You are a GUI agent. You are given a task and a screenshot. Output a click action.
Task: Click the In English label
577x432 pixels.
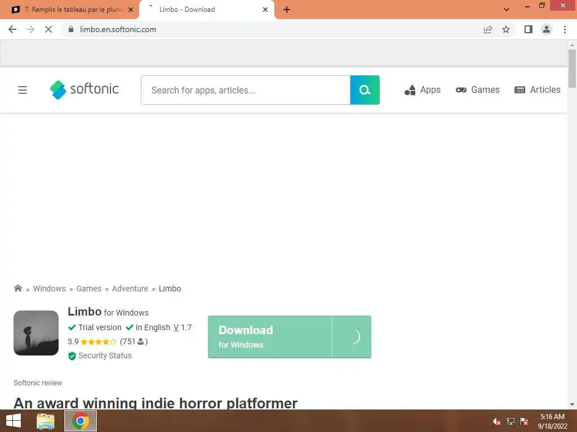[148, 327]
